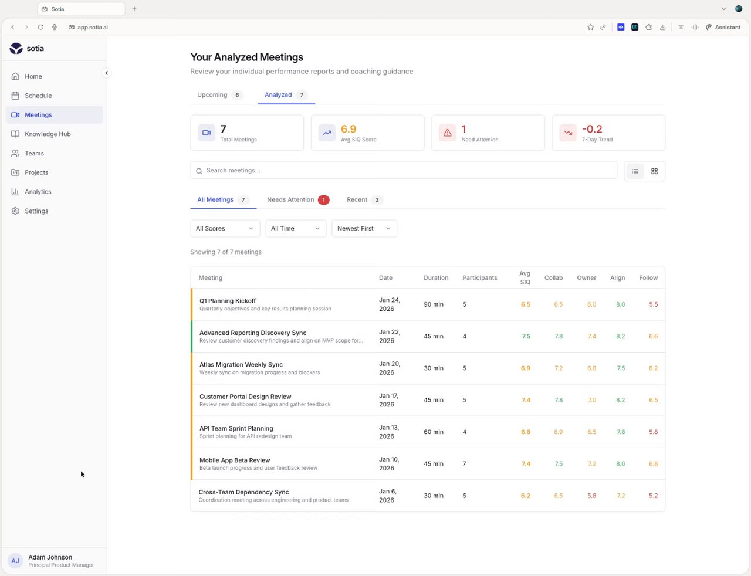Go to Home in sidebar
Image resolution: width=751 pixels, height=576 pixels.
54,76
